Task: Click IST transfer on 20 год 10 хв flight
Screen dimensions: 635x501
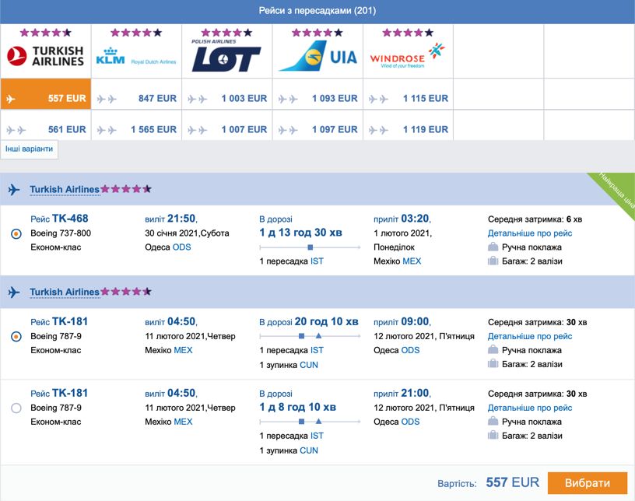Action: click(317, 350)
